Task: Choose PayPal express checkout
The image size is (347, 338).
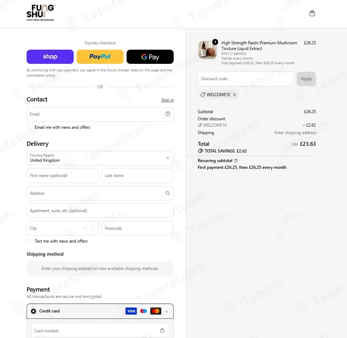Action: [100, 57]
